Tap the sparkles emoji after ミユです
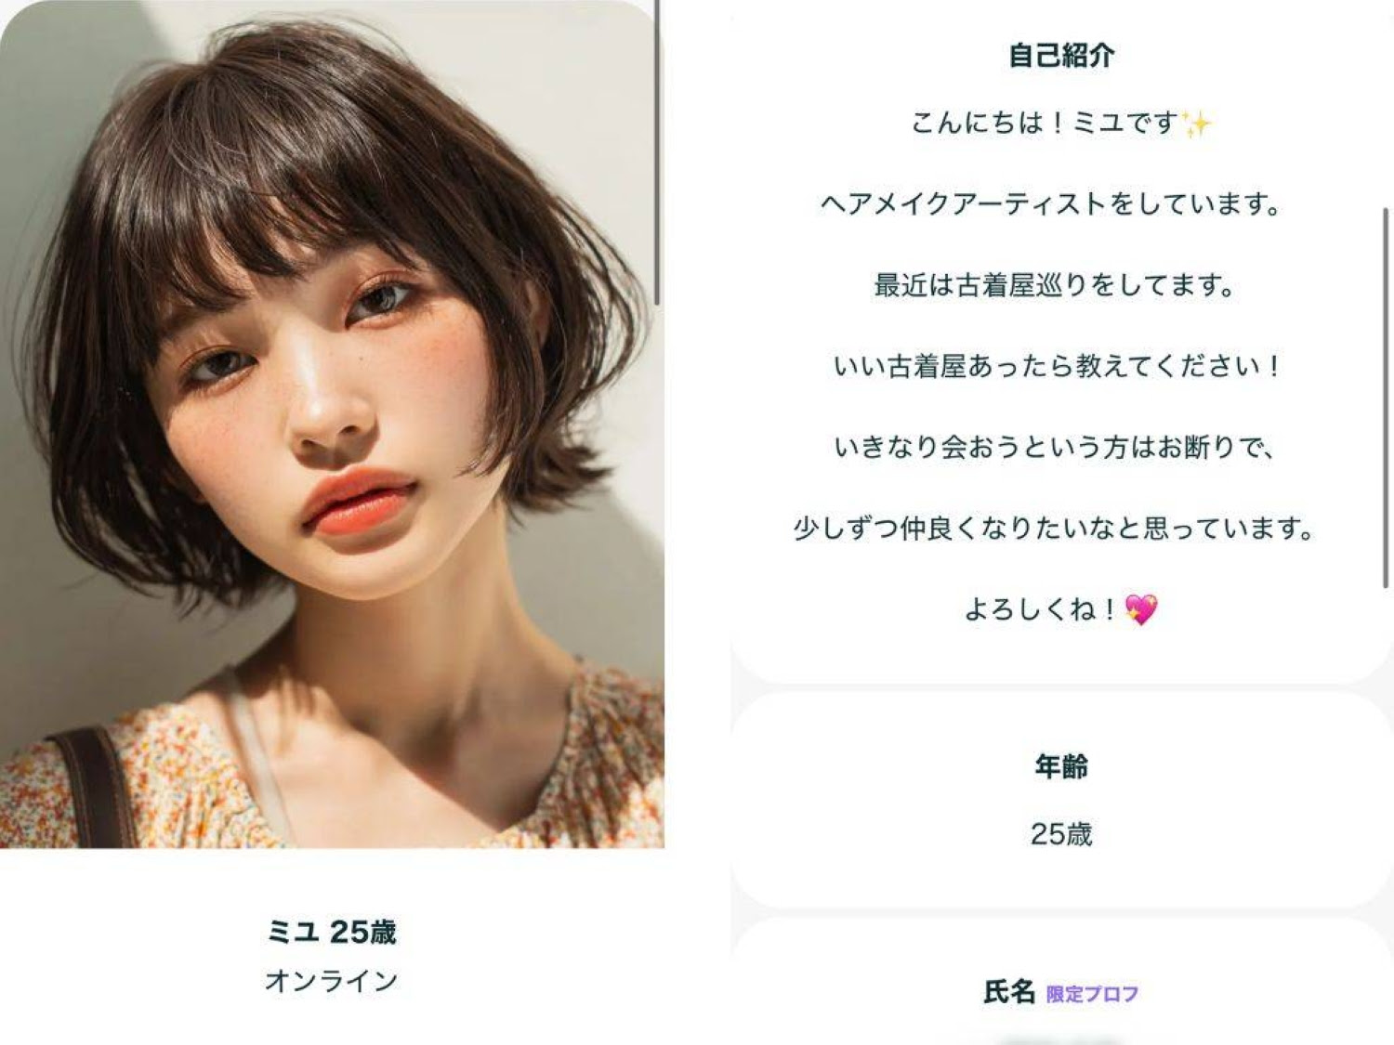This screenshot has width=1394, height=1045. click(x=1196, y=124)
